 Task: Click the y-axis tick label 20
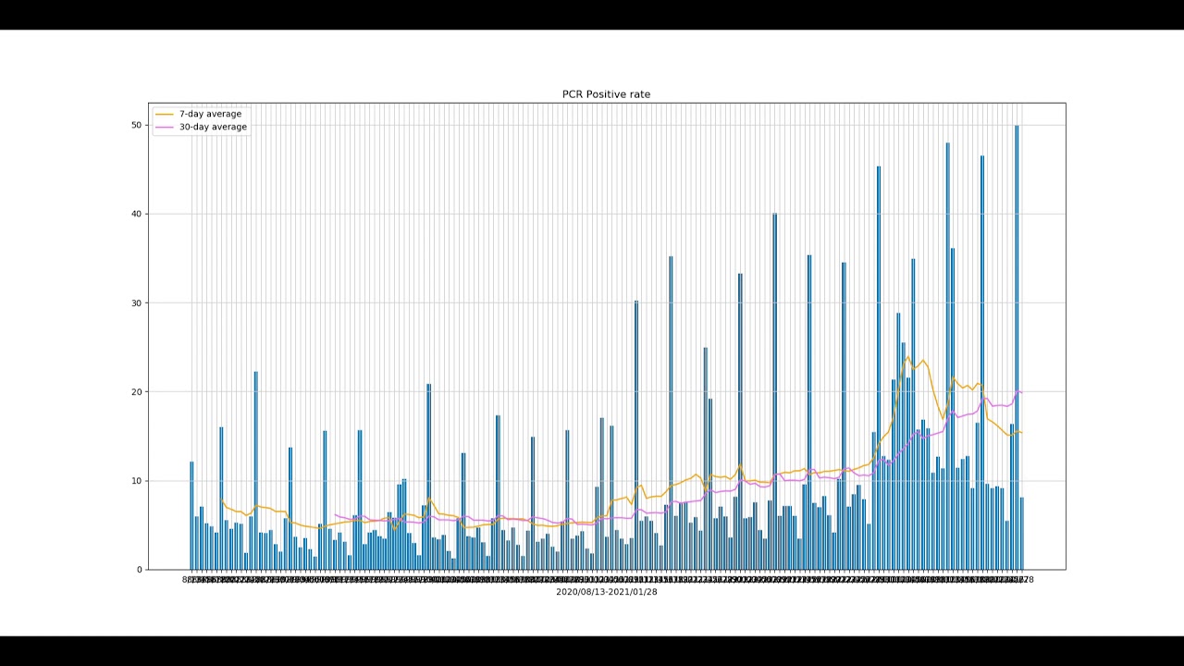pyautogui.click(x=136, y=391)
